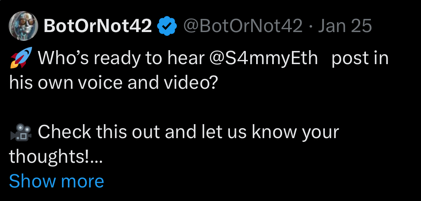Expand the tweet with Show more

[56, 181]
